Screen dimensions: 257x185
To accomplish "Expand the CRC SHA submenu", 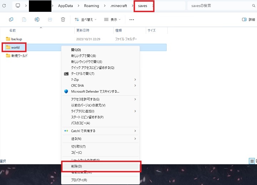I will [x=100, y=86].
